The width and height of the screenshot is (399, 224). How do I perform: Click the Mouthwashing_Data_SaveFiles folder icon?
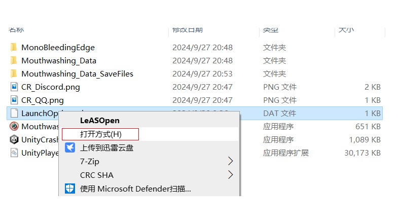[14, 73]
